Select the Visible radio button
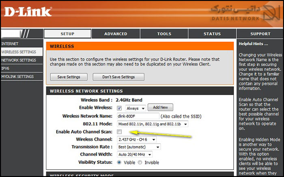 (x=119, y=162)
